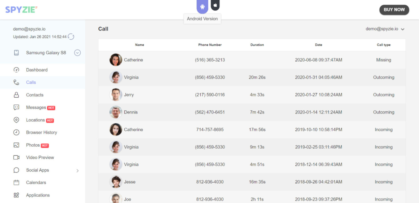The height and width of the screenshot is (203, 419).
Task: Click Joe's avatar photo
Action: 116,198
